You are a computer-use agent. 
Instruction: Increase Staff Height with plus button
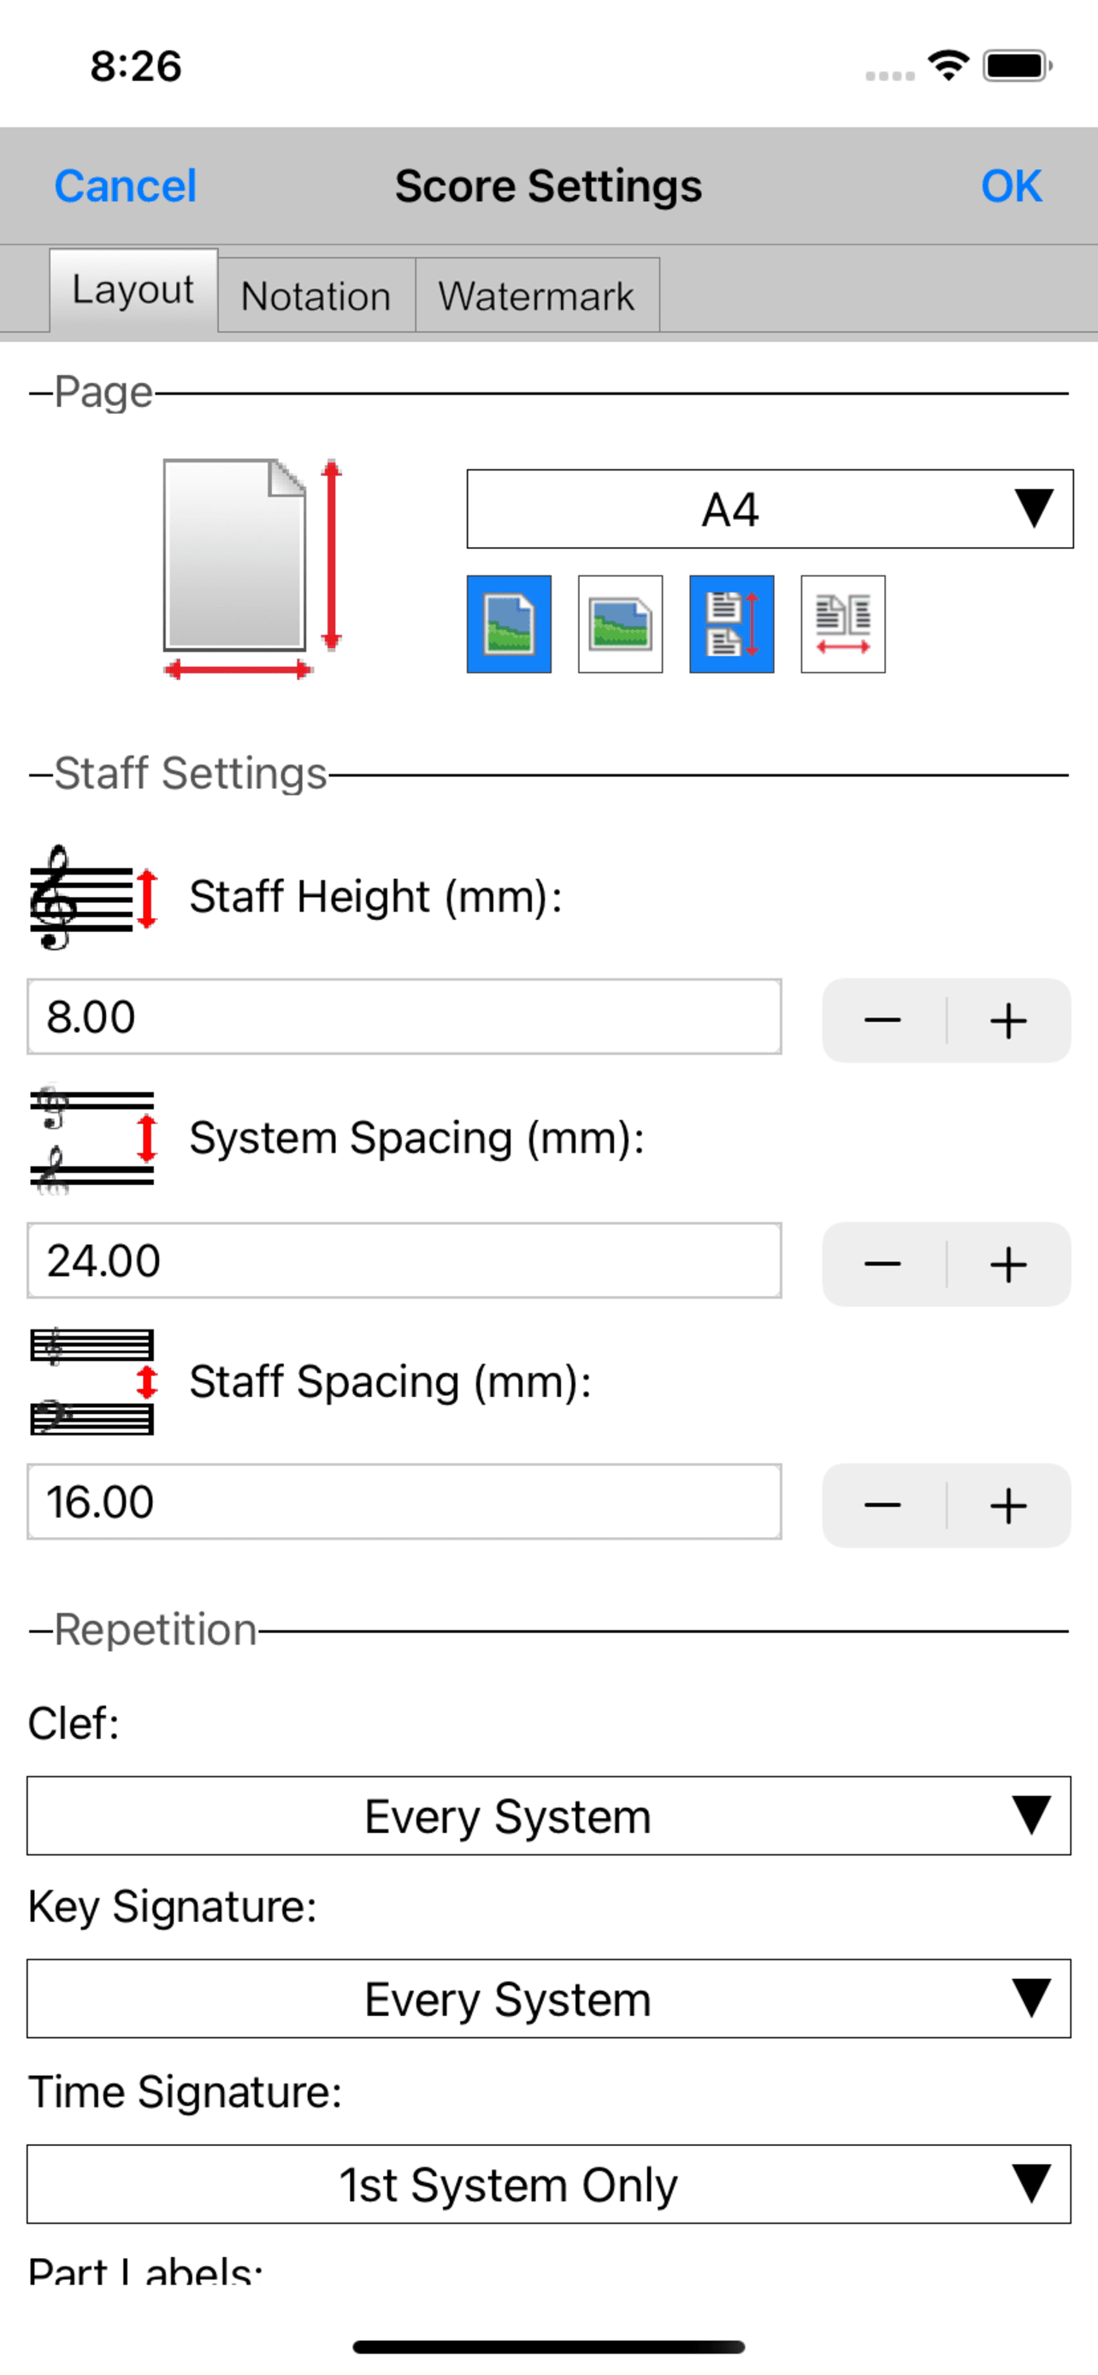(1008, 1021)
